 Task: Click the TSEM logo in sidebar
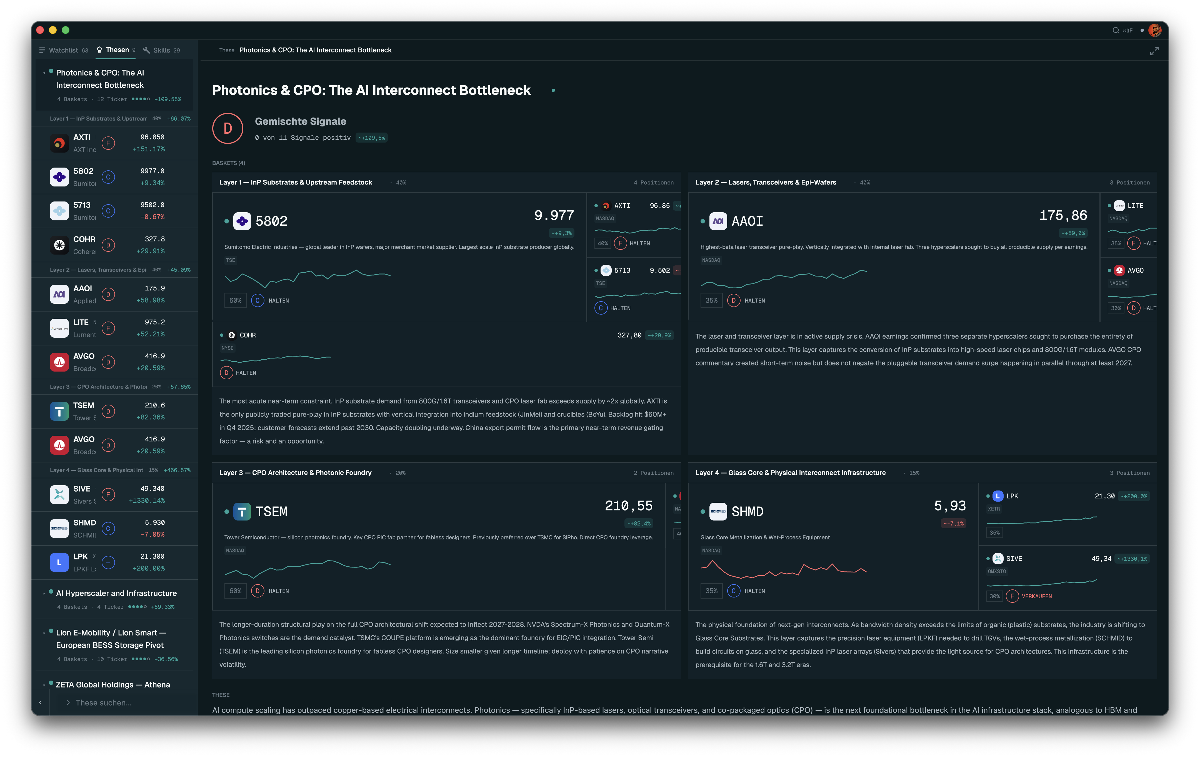[59, 411]
